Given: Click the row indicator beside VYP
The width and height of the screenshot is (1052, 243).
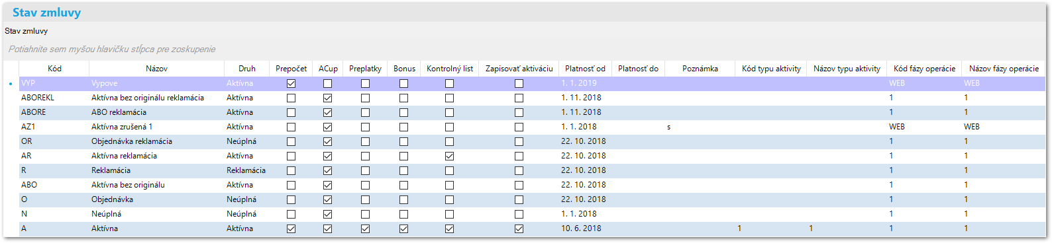Looking at the screenshot, I should click(11, 84).
